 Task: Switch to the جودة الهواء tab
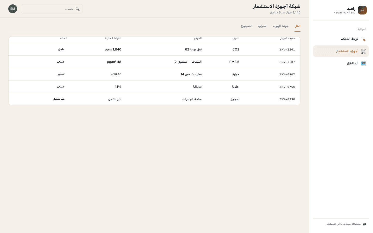(x=281, y=26)
